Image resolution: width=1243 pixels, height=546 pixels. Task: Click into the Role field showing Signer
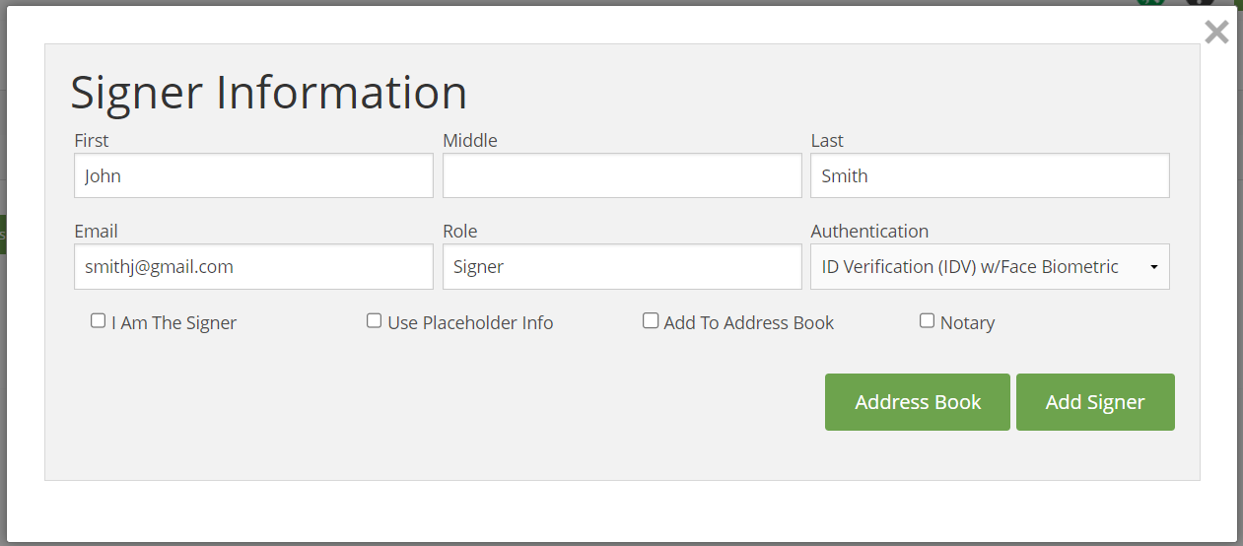pyautogui.click(x=622, y=267)
